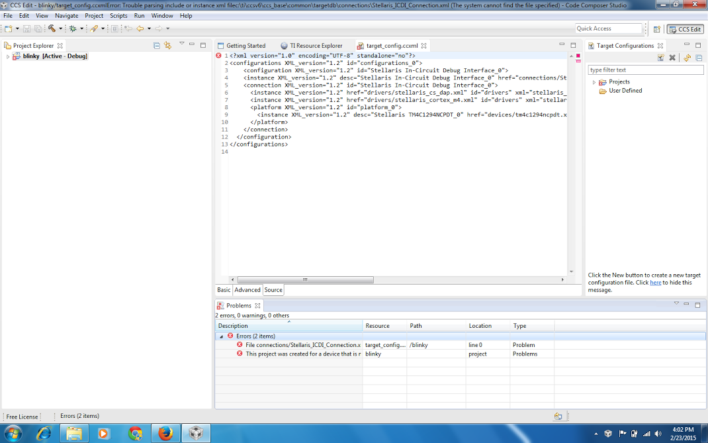Click the 'here' link to hide message
The image size is (708, 443).
[x=655, y=283]
